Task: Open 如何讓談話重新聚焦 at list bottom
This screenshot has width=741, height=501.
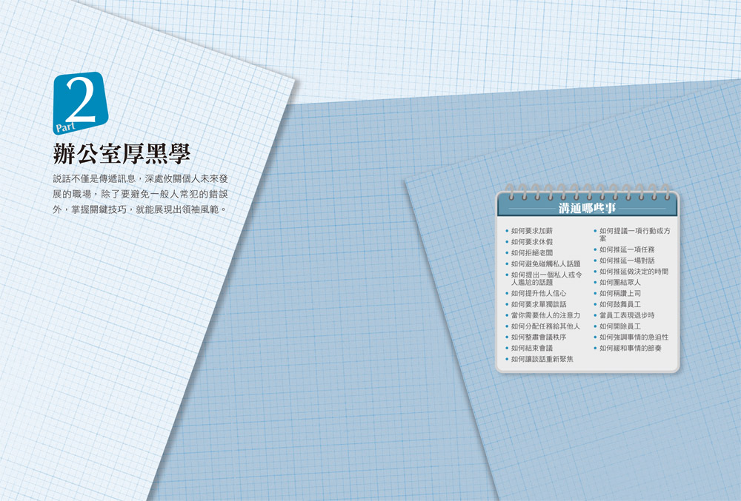Action: click(542, 359)
